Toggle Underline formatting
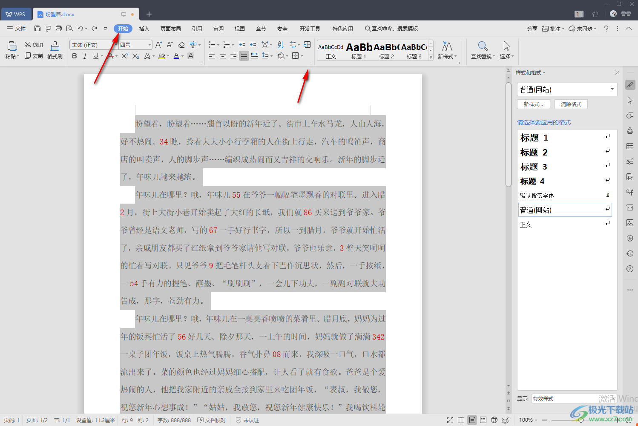Viewport: 638px width, 426px height. pyautogui.click(x=96, y=56)
